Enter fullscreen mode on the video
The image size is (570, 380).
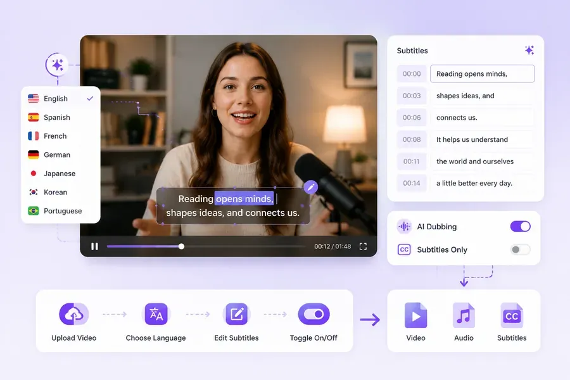tap(363, 246)
